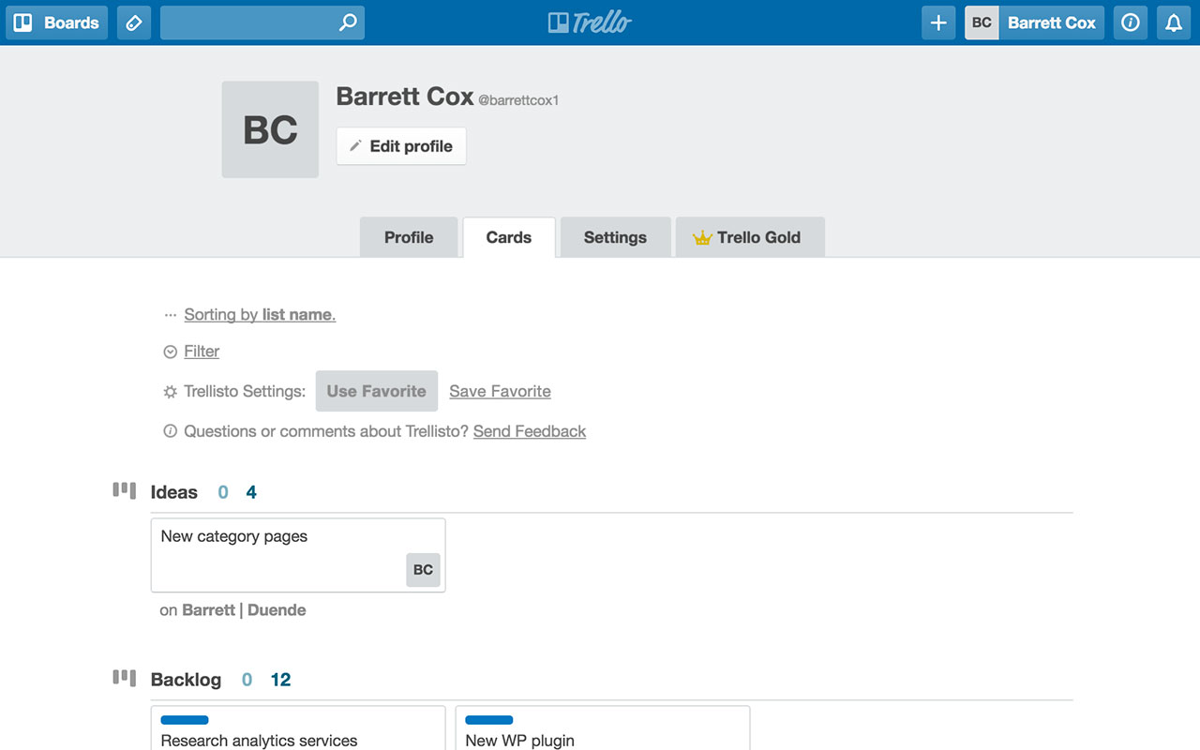Image resolution: width=1200 pixels, height=750 pixels.
Task: Click the circled chevron Filter icon
Action: (x=170, y=352)
